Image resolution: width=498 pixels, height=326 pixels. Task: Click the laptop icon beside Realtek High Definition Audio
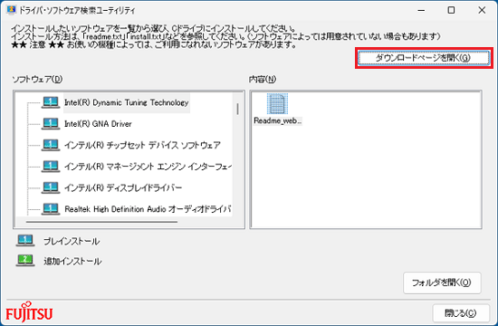[x=51, y=209]
